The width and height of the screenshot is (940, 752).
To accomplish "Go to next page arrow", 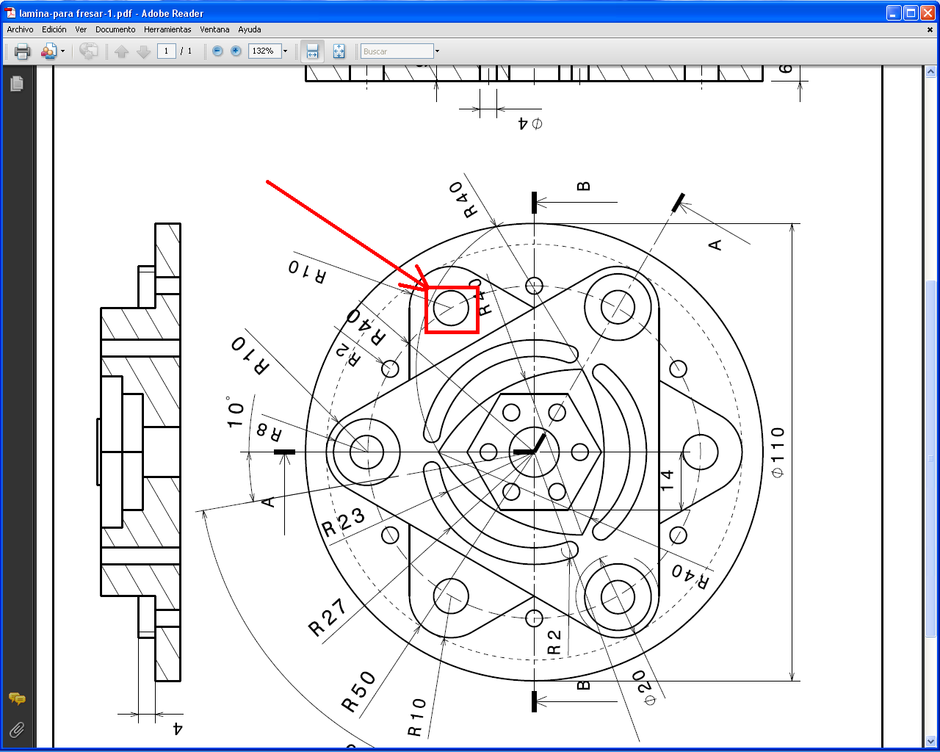I will [144, 51].
